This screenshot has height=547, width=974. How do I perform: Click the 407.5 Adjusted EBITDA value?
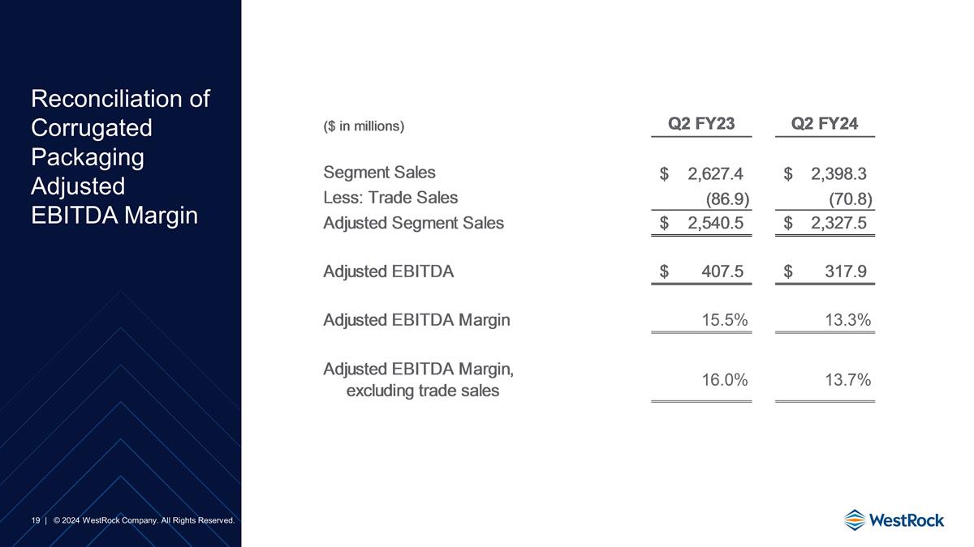(x=722, y=272)
